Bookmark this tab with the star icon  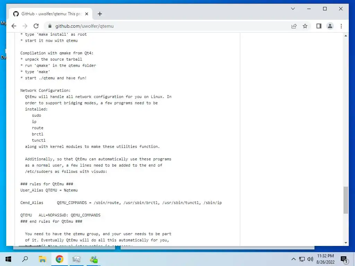[305, 26]
